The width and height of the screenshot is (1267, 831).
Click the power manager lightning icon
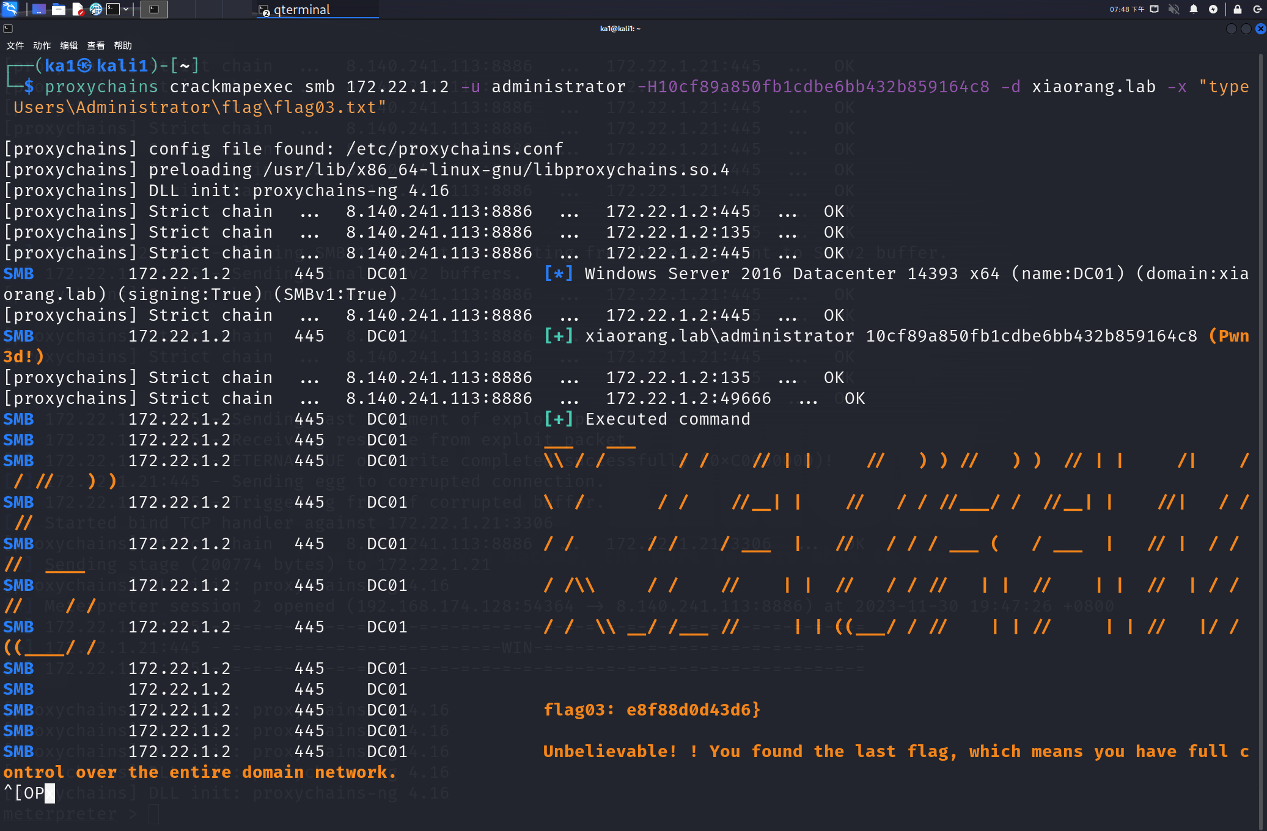coord(1213,9)
